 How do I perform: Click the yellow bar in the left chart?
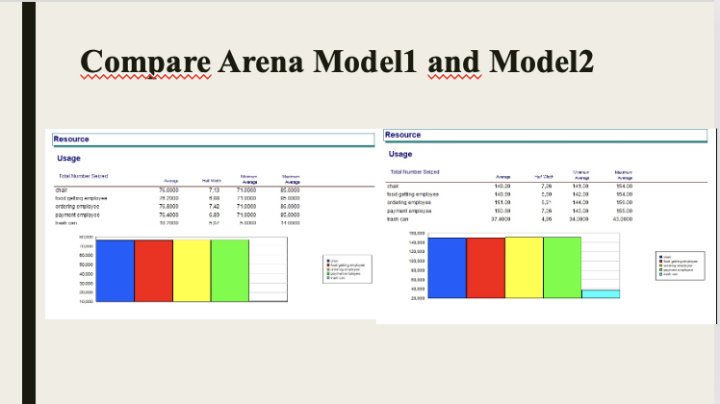pyautogui.click(x=192, y=271)
